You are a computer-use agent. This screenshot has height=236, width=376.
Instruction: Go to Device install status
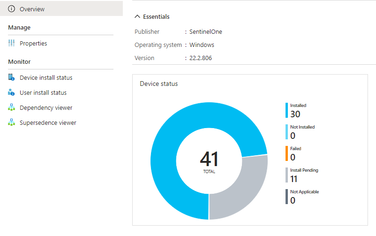[x=46, y=78]
